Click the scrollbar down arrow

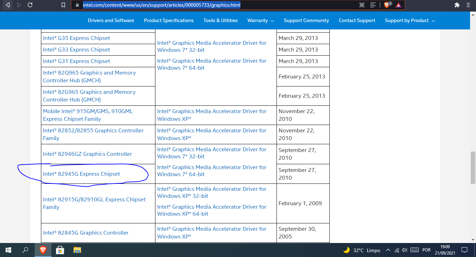473,240
